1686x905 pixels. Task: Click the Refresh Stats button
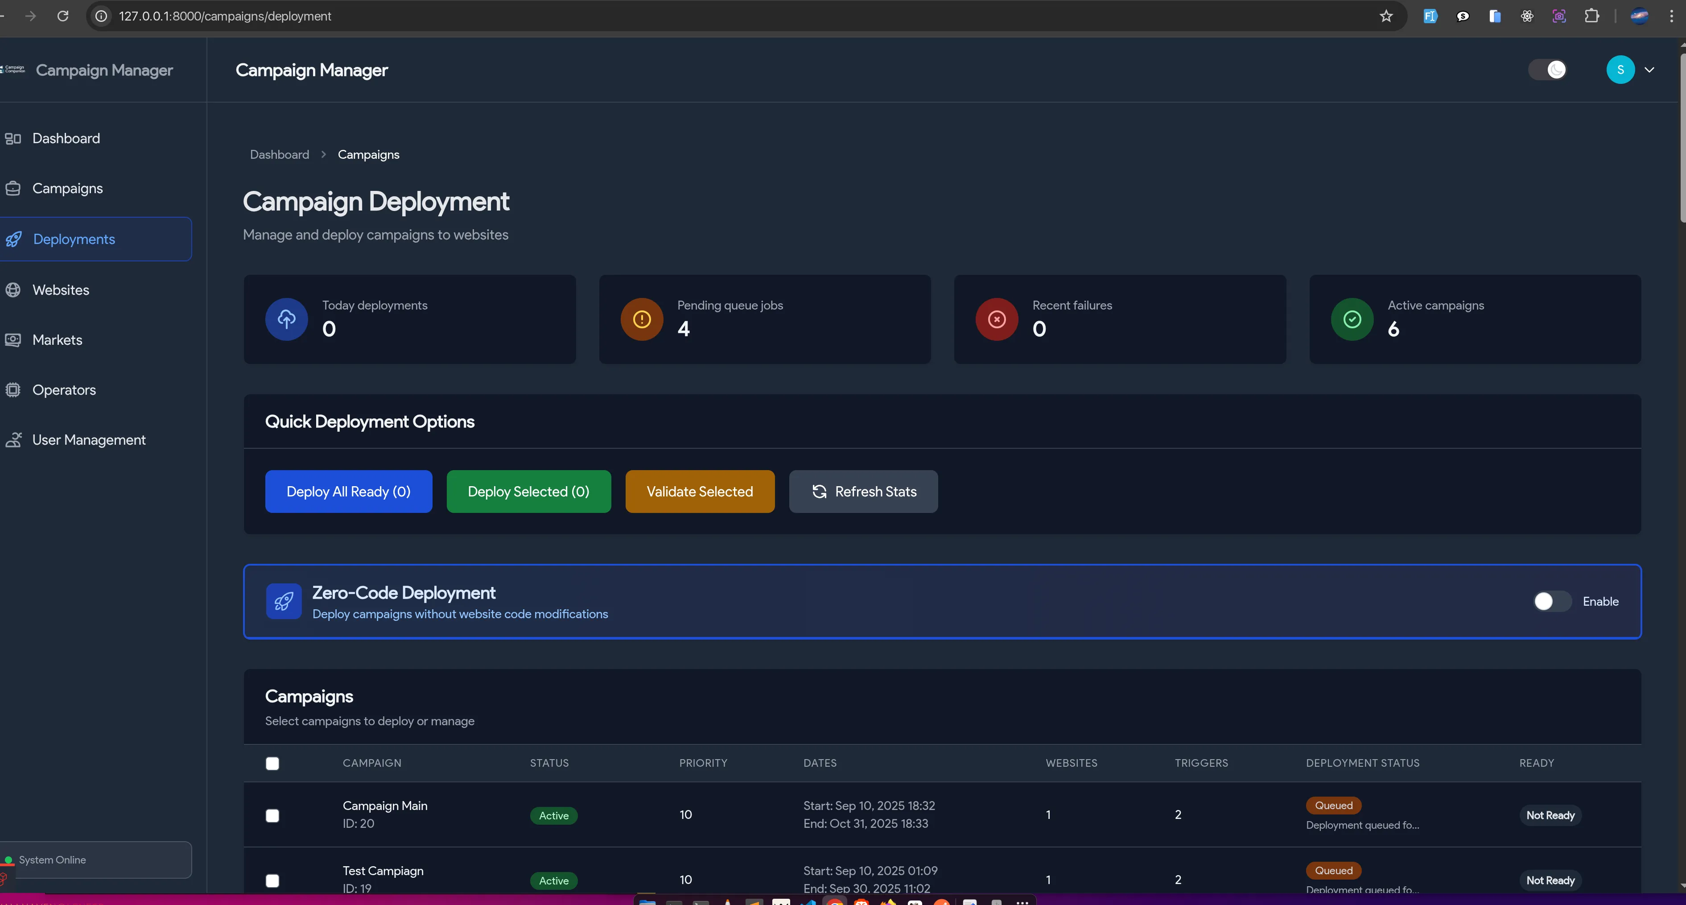tap(863, 491)
